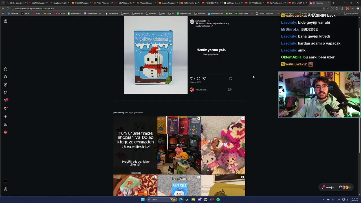Open the volume speaker tray icon
Screen dimensions: 361x203
pos(347,200)
